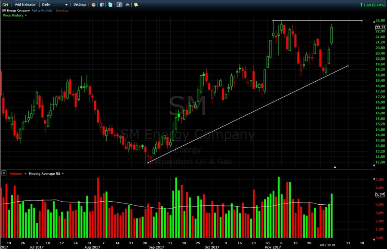Viewport: 387px width, 249px height.
Task: Click the alarm clock alert icon
Action: click(x=93, y=4)
